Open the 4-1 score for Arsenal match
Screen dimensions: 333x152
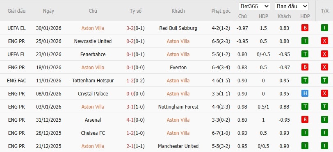130,120
